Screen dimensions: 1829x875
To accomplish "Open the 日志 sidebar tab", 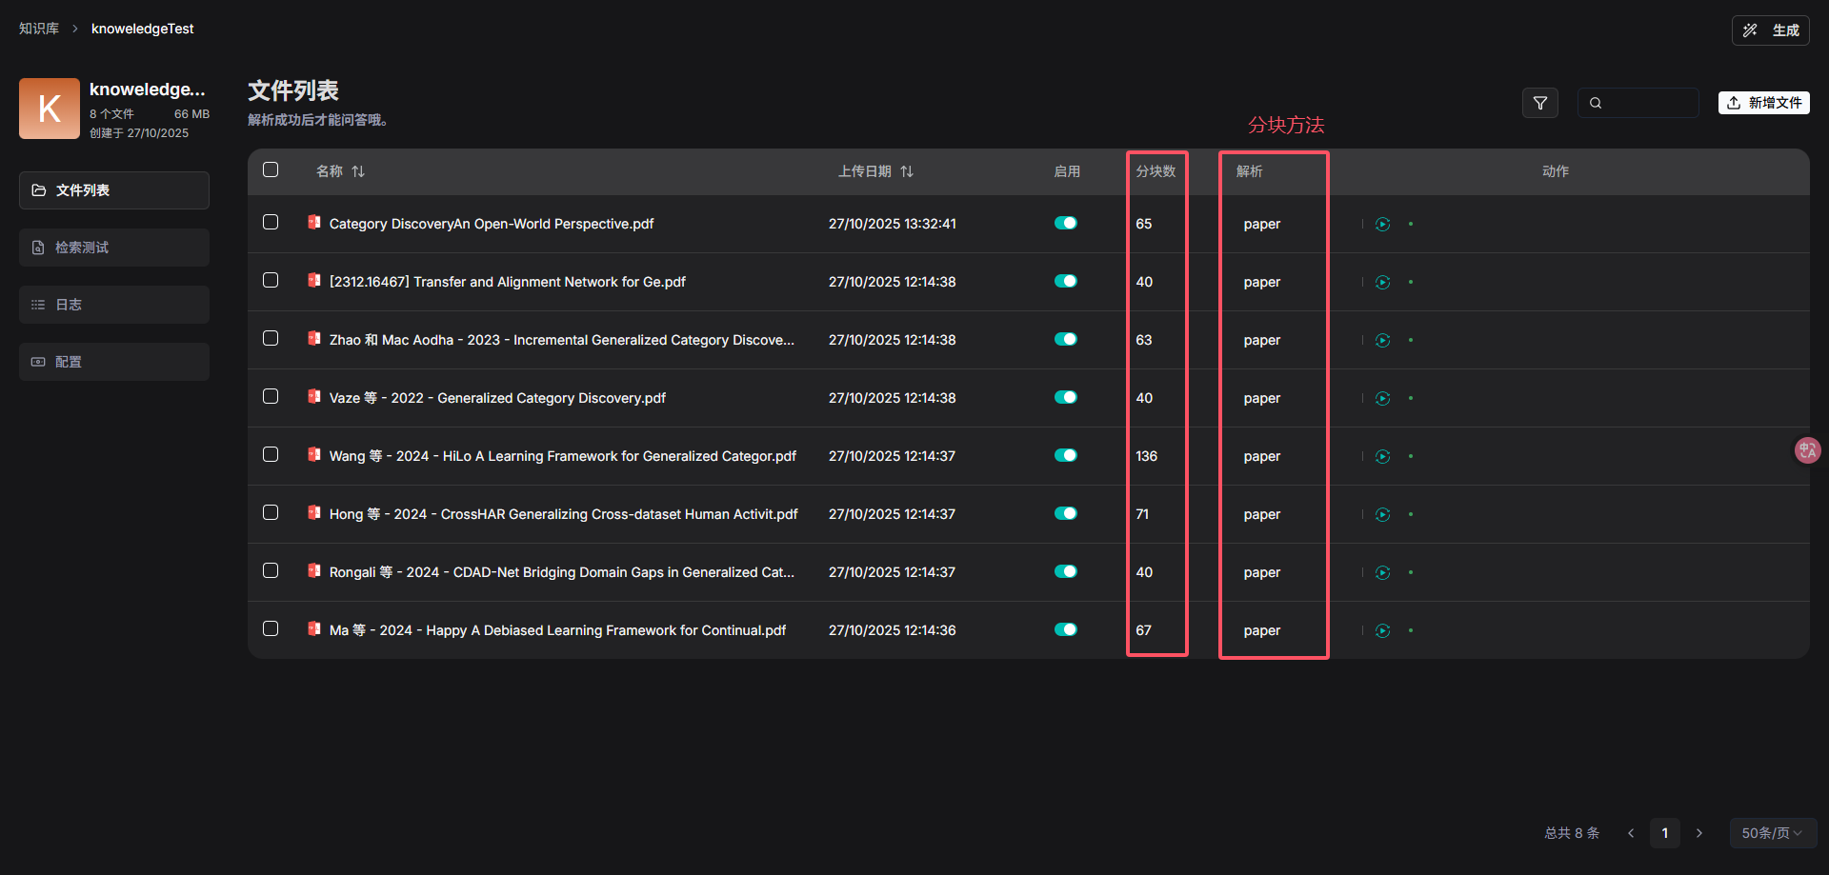I will point(114,305).
